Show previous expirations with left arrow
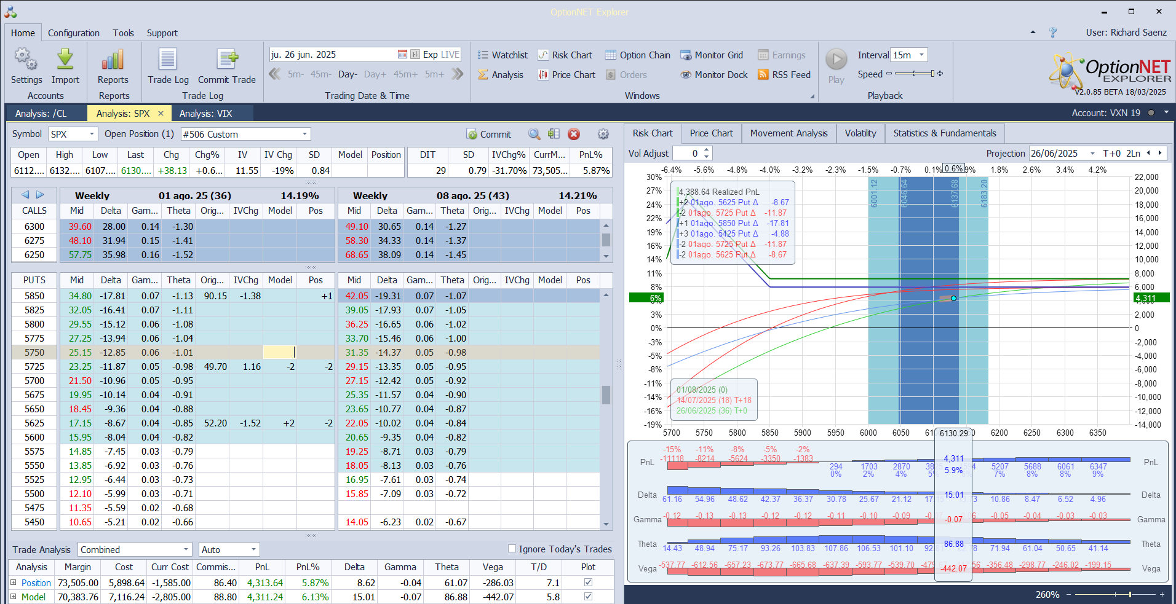Screen dimensions: 1176x604 25,195
